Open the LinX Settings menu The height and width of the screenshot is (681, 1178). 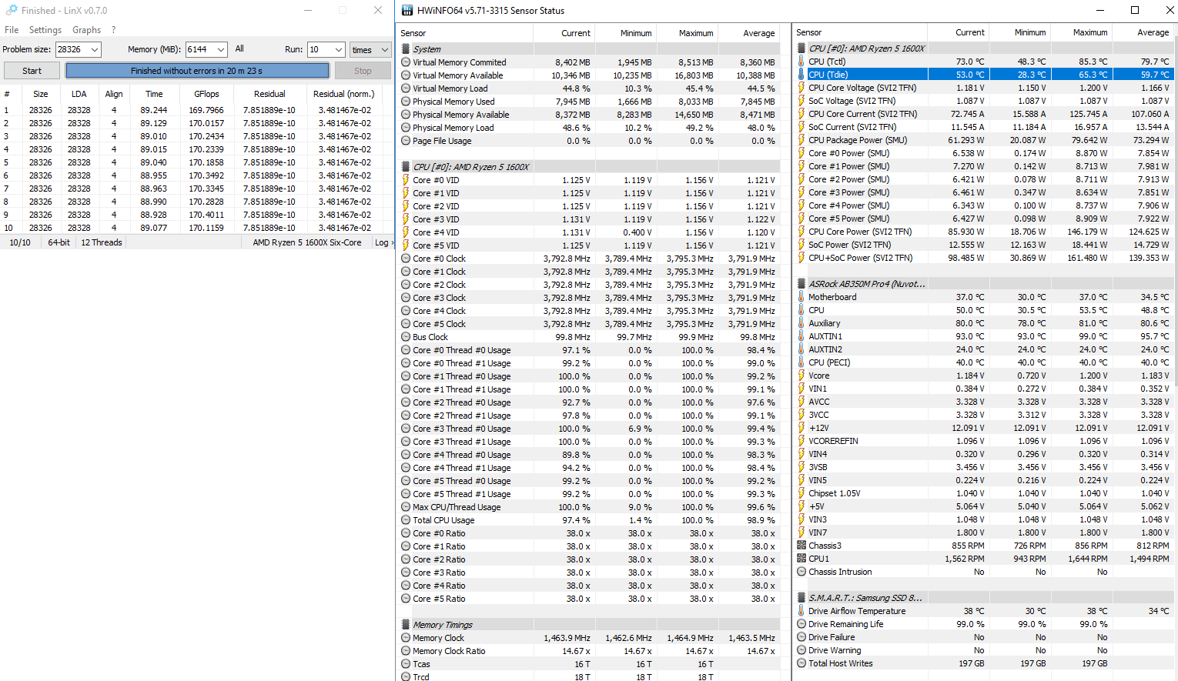(x=45, y=30)
